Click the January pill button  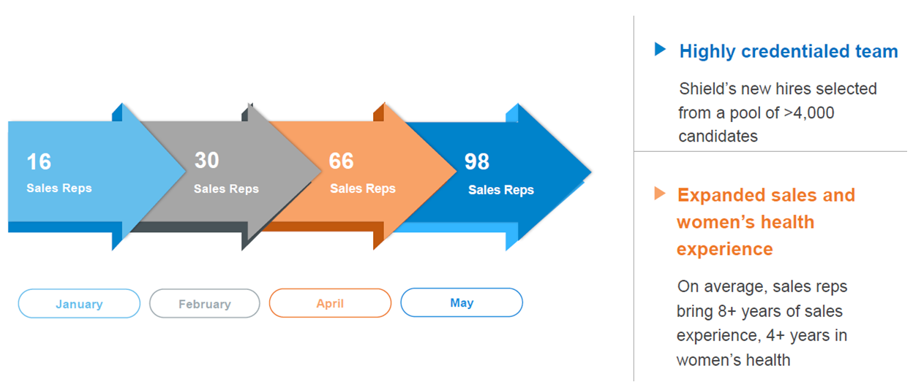tap(79, 304)
